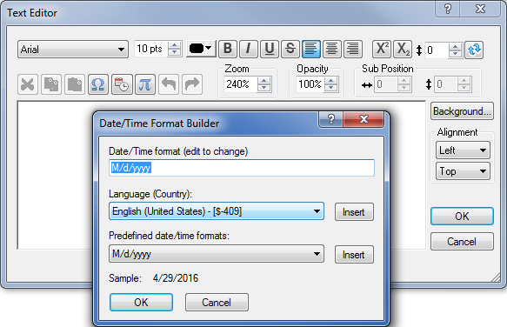Click the Sample date 4/29/2016 text
Screen dimensions: 507x327
(x=176, y=278)
